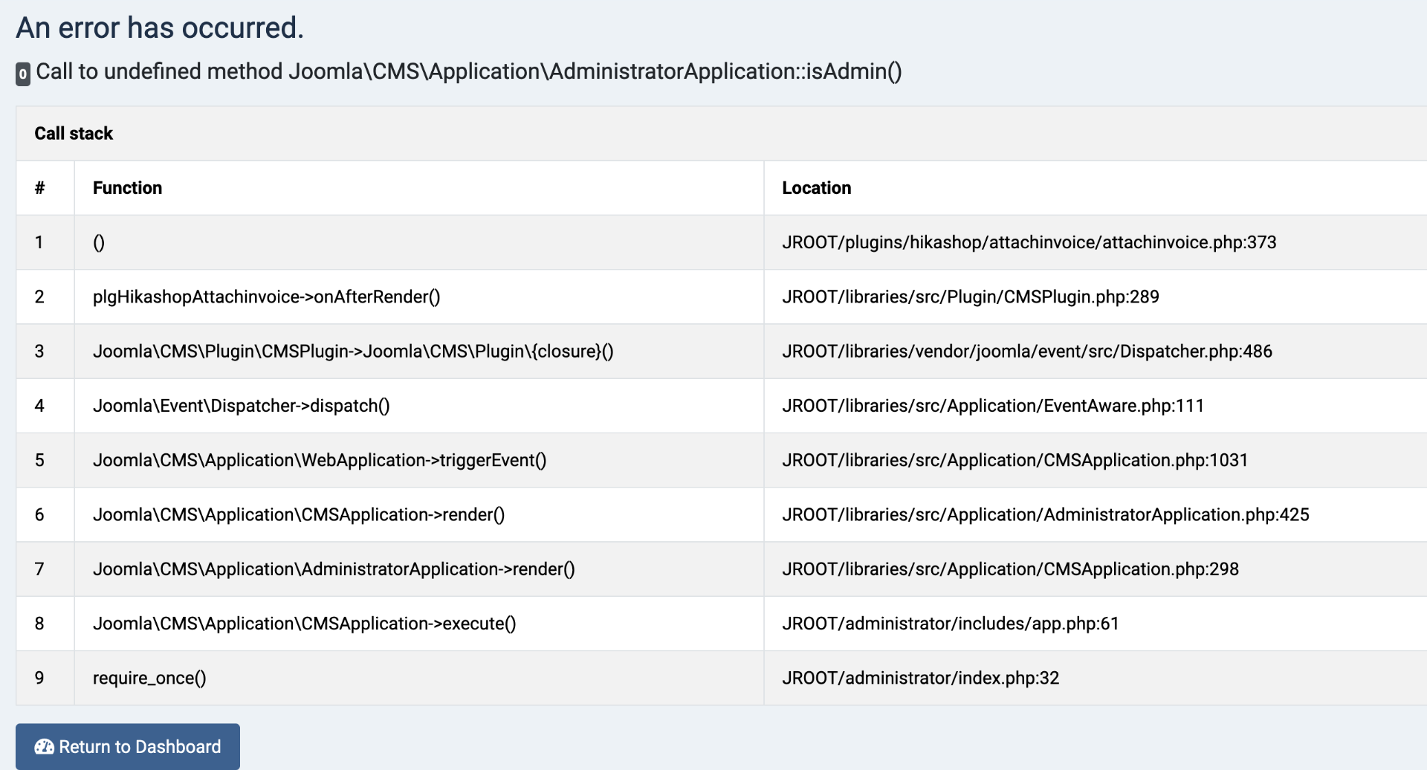Click the Return to Dashboard button
The height and width of the screenshot is (770, 1427).
[x=128, y=746]
